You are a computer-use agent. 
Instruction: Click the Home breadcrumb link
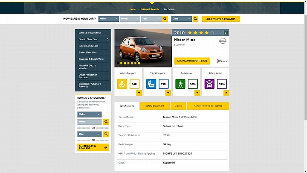[133, 9]
